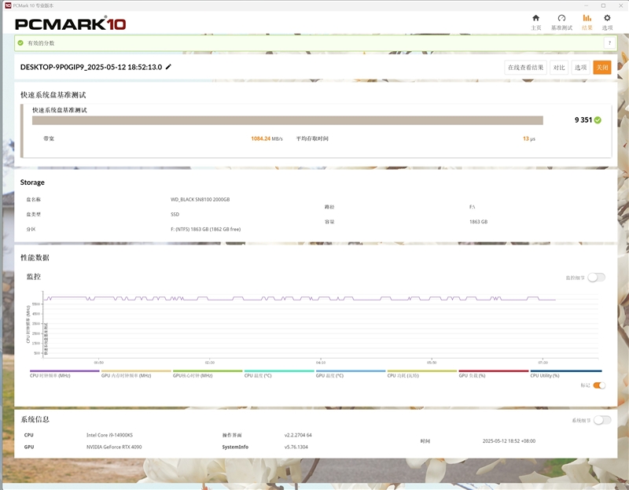Go to the Home (主页) tab
Viewport: 629px width, 490px height.
[536, 23]
